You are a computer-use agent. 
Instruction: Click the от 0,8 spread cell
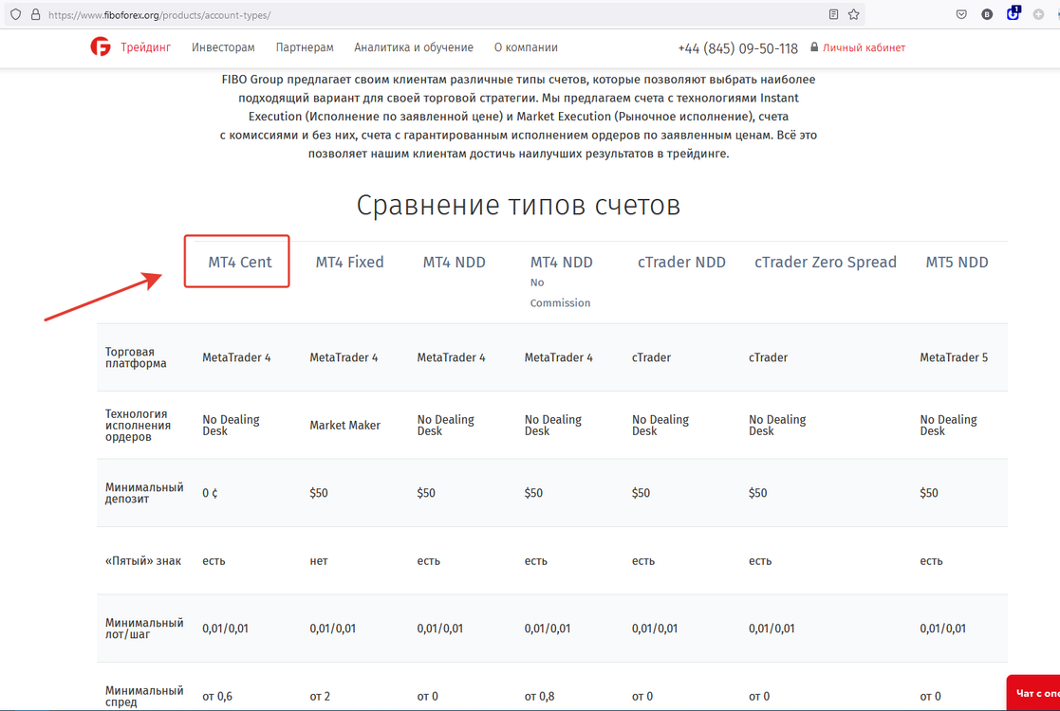[x=539, y=696]
